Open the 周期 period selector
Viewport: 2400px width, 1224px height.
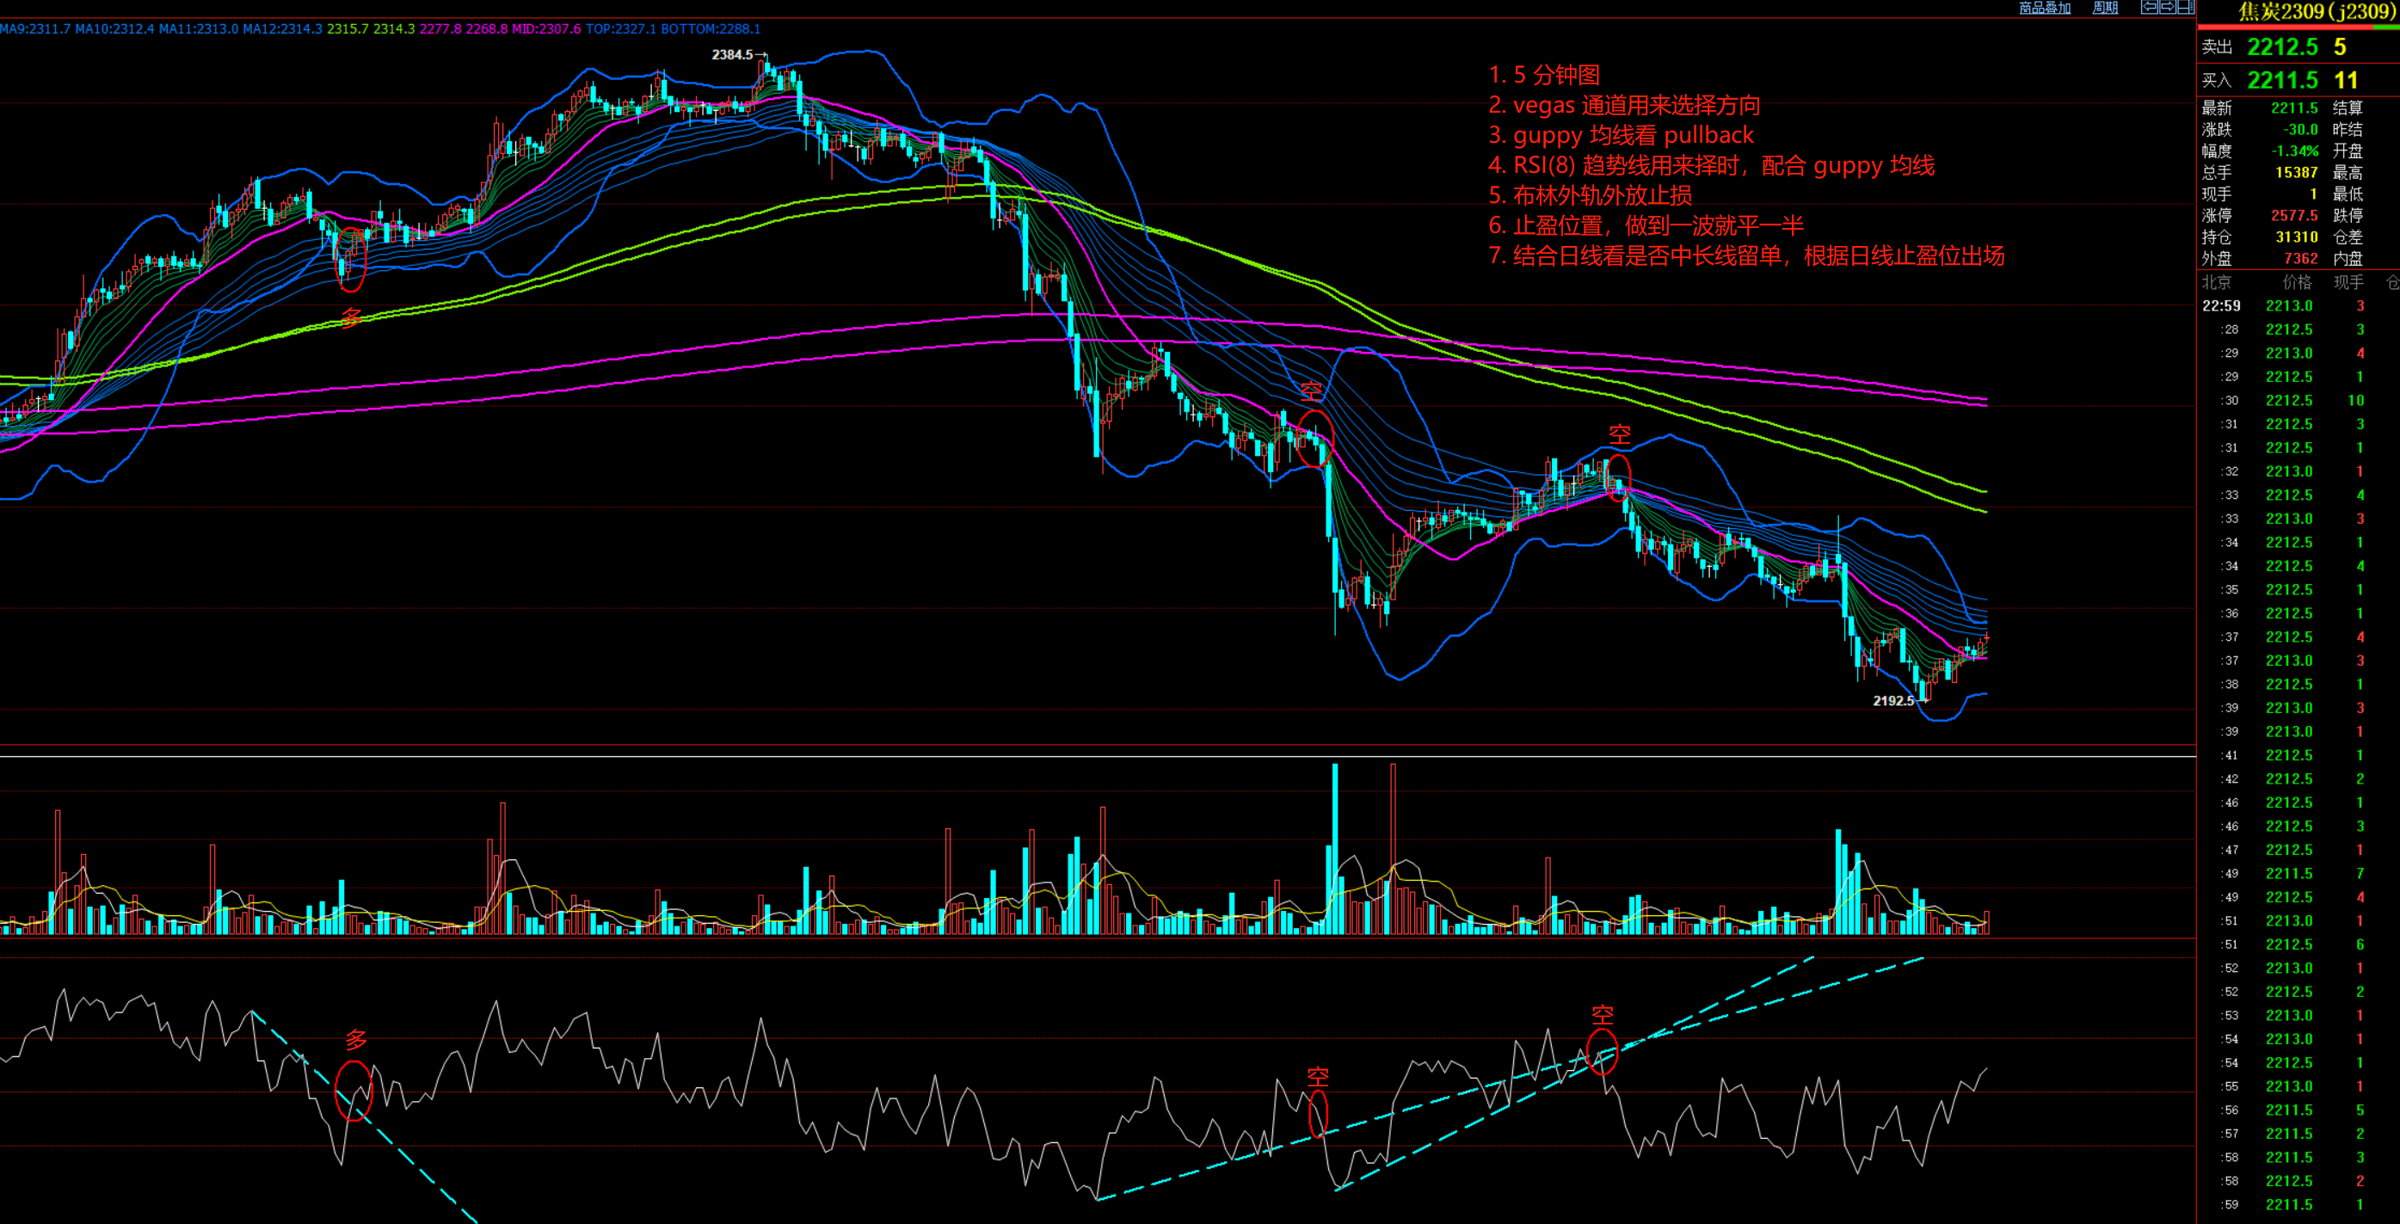[x=2106, y=9]
